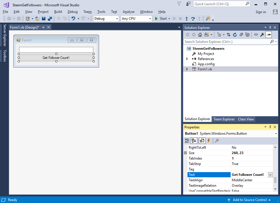Select the Form1.vb [Design] tab
The width and height of the screenshot is (280, 203).
pos(25,27)
